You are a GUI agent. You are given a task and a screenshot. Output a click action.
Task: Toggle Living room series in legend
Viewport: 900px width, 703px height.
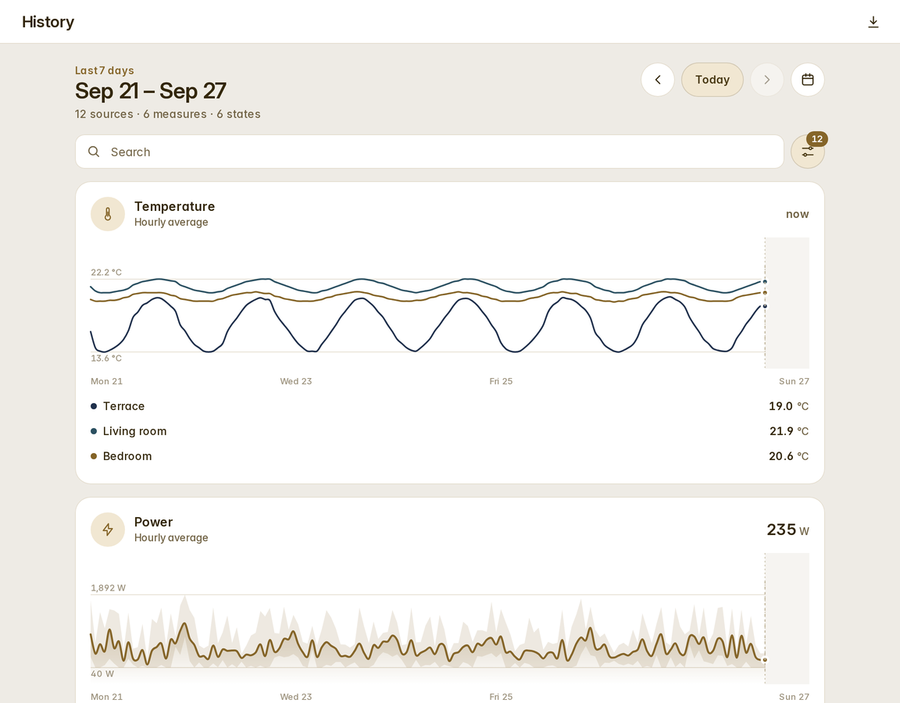coord(449,431)
